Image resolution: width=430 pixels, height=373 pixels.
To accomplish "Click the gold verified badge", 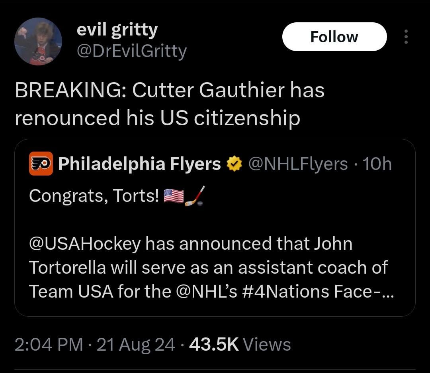I will [234, 164].
